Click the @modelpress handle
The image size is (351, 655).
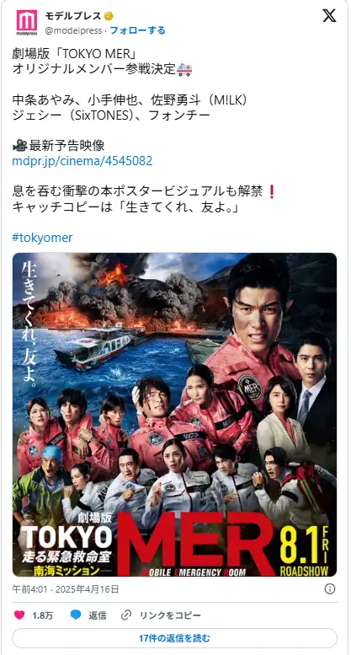(71, 30)
